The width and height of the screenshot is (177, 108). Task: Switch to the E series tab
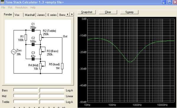pos(52,15)
